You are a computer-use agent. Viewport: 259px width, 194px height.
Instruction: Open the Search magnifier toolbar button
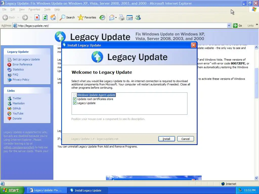click(67, 17)
